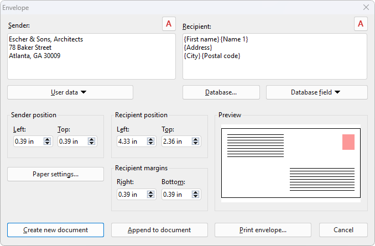The height and width of the screenshot is (246, 375).
Task: Increase Sender position Top value
Action: (x=92, y=139)
